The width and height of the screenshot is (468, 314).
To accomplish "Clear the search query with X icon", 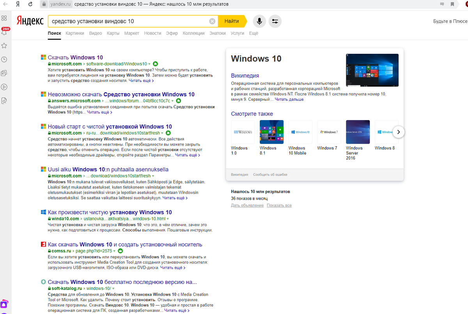I will coord(212,21).
